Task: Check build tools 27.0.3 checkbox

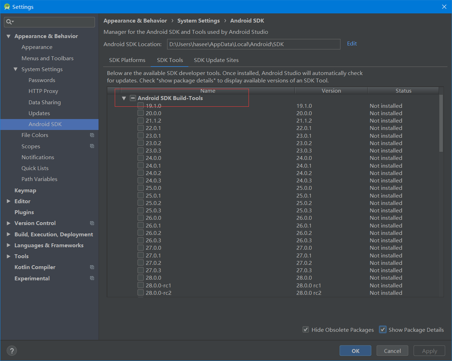Action: (140, 270)
